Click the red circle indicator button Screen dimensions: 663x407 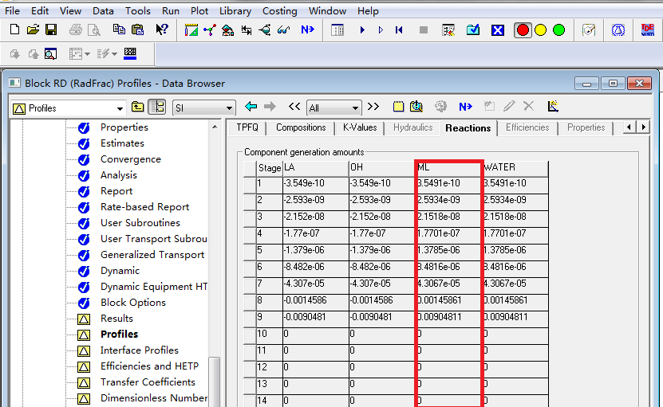point(523,30)
